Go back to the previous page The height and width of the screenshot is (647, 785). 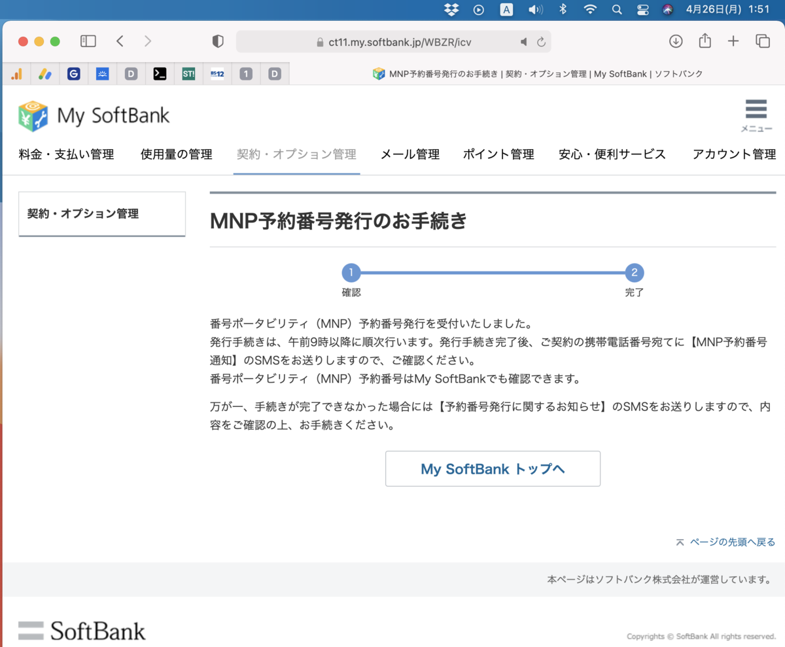point(120,41)
